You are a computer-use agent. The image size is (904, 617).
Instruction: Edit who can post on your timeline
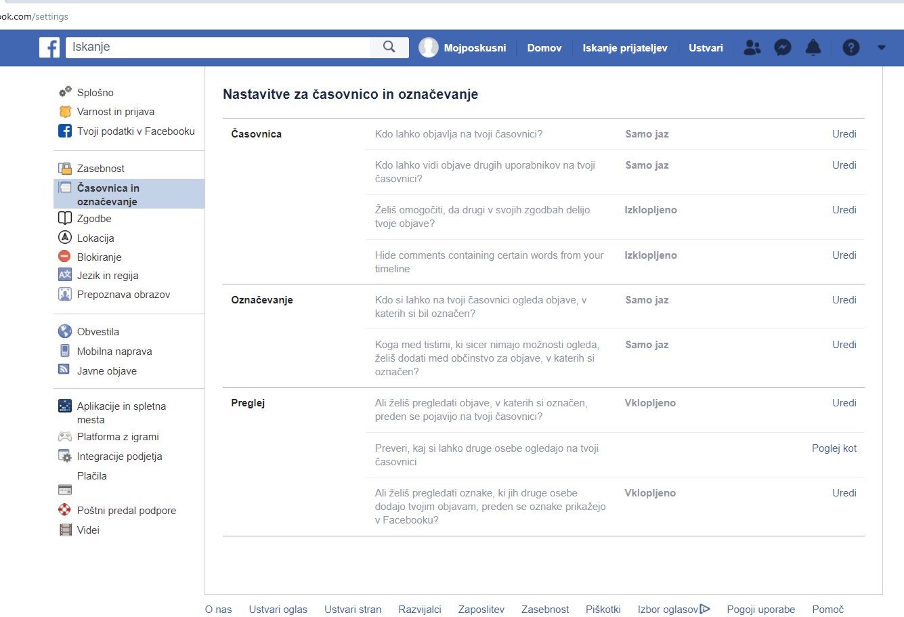pyautogui.click(x=844, y=134)
